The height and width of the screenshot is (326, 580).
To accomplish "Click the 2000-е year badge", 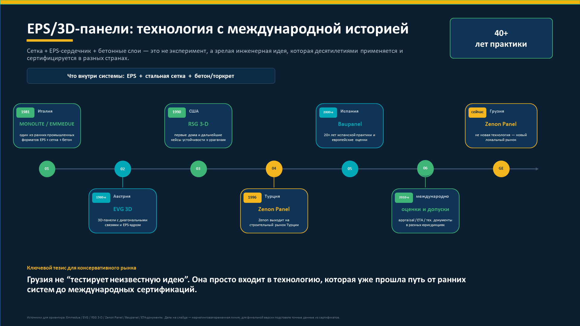I will [328, 112].
